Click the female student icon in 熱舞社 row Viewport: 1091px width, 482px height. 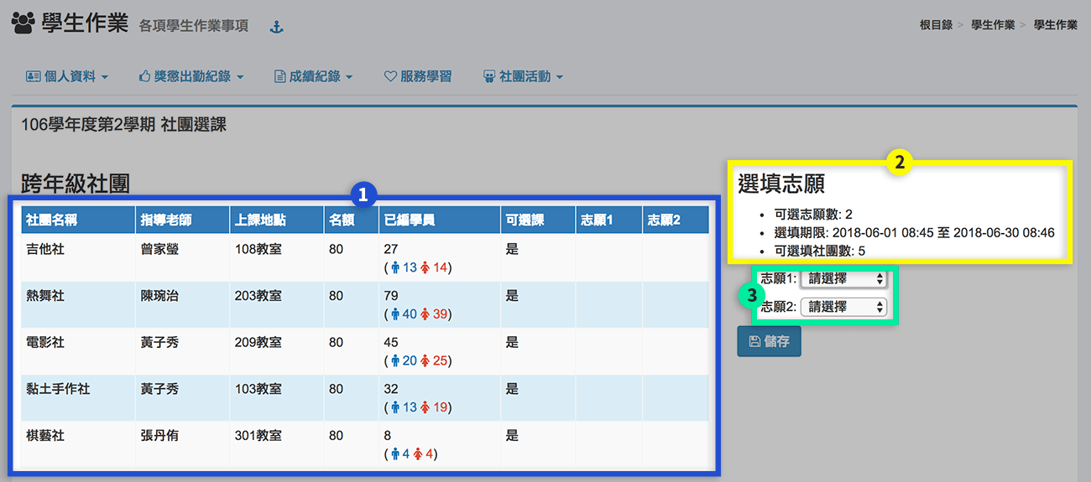click(x=425, y=314)
